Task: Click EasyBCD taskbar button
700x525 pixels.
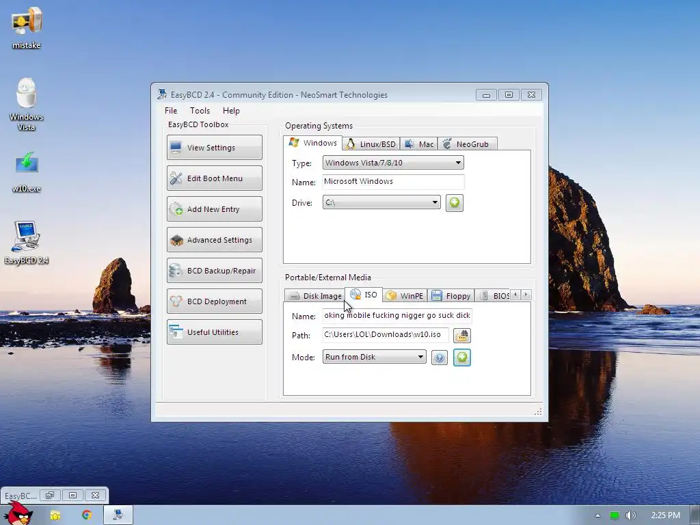Action: click(118, 515)
